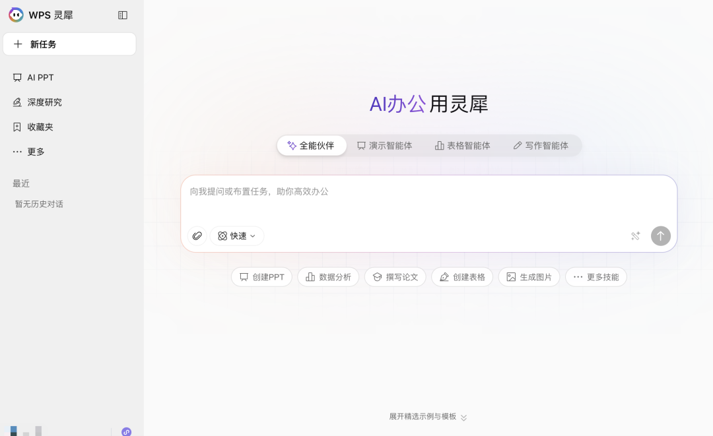Click the purple link icon at sidebar bottom
The height and width of the screenshot is (436, 713).
(x=126, y=431)
